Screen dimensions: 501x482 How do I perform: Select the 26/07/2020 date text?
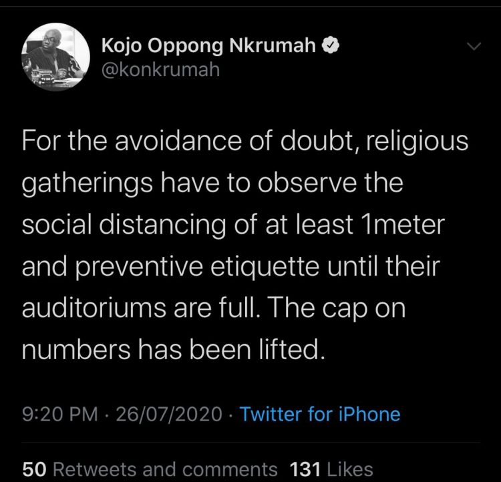click(168, 414)
